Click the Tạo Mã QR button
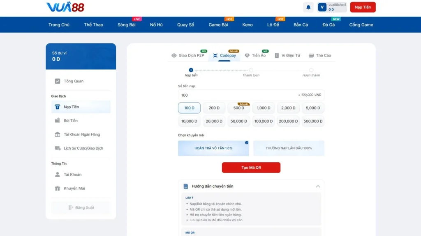This screenshot has height=236, width=421. click(x=251, y=168)
